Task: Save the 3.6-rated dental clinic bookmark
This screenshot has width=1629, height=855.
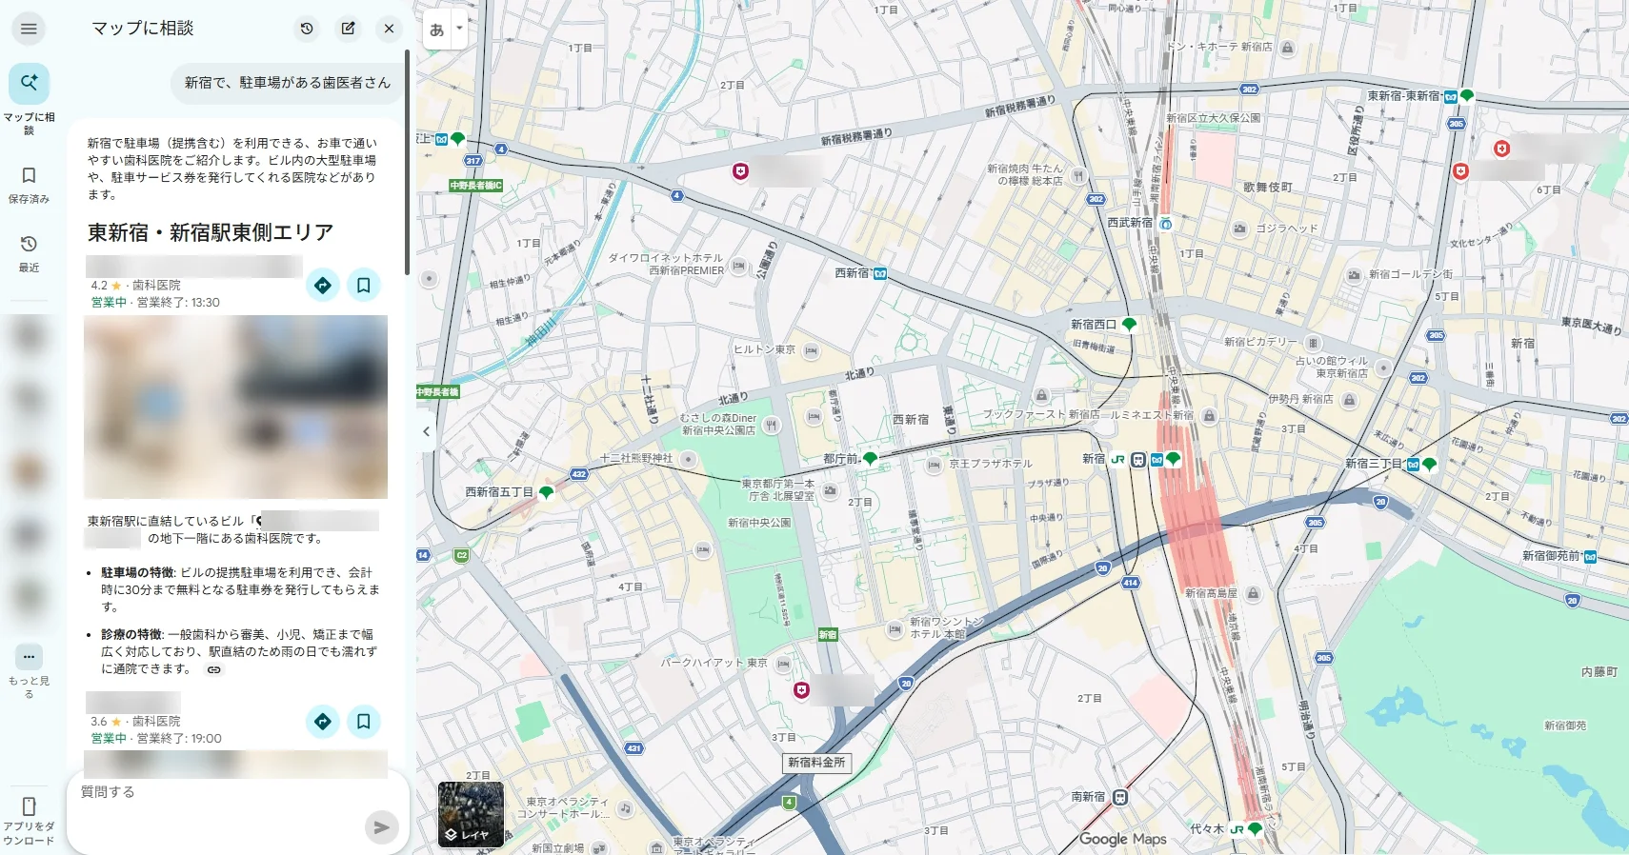Action: pyautogui.click(x=364, y=721)
